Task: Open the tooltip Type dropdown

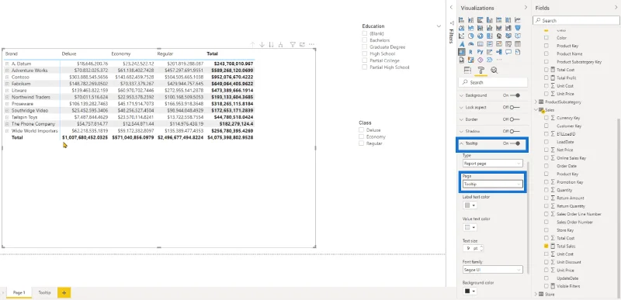Action: click(493, 163)
